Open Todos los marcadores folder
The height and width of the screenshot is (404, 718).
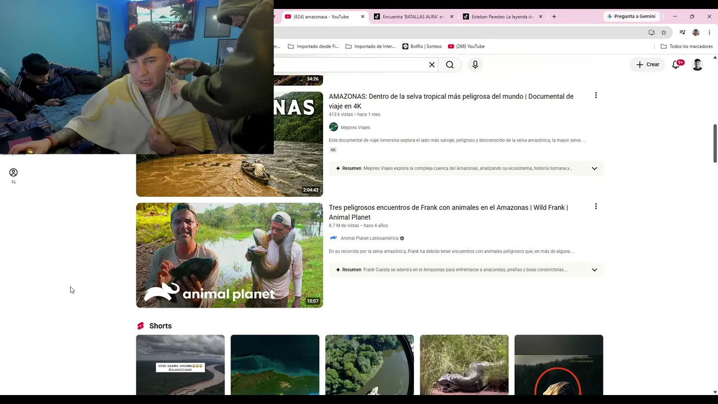coord(687,47)
